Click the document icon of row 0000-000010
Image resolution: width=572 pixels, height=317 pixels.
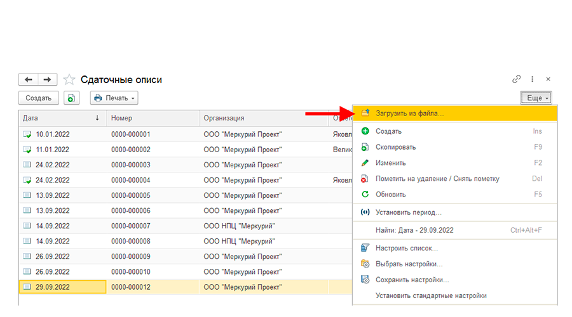27,271
